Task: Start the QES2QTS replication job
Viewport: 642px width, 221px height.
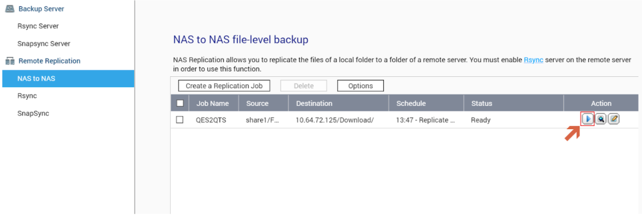Action: (x=587, y=119)
